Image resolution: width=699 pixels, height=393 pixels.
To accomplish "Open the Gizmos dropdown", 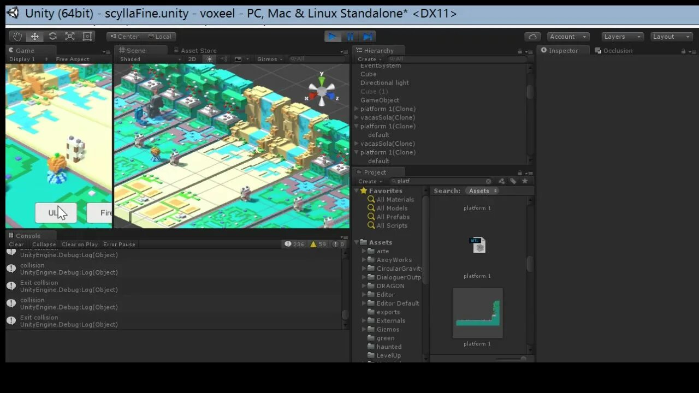I will (270, 59).
